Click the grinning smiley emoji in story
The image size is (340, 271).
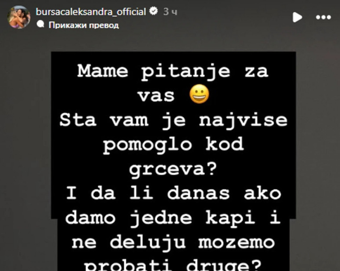(x=199, y=95)
